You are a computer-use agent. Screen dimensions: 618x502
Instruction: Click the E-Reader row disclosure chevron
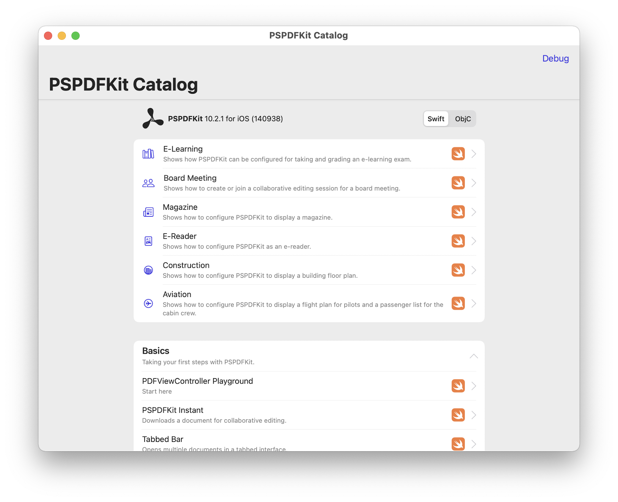(474, 241)
